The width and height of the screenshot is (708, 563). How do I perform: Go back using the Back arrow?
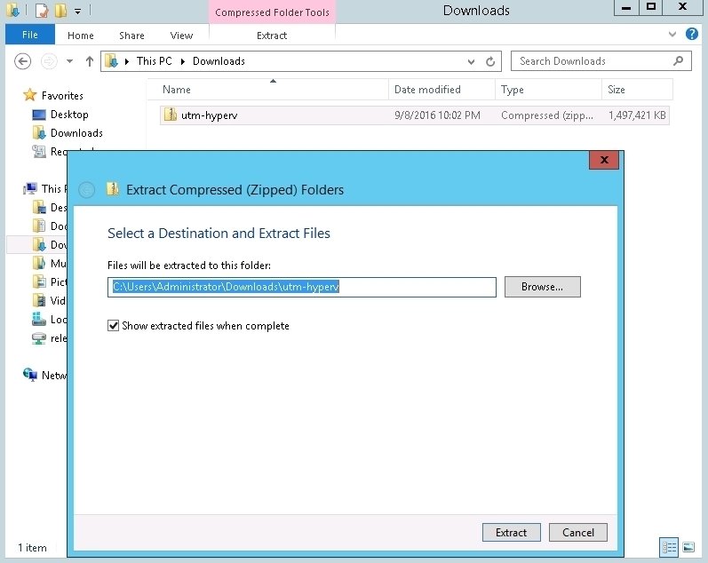click(x=22, y=61)
